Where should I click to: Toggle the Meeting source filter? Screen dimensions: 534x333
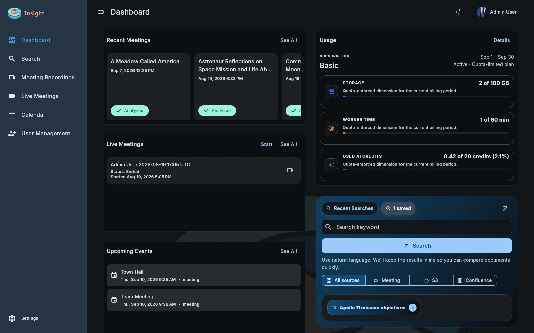pyautogui.click(x=387, y=280)
